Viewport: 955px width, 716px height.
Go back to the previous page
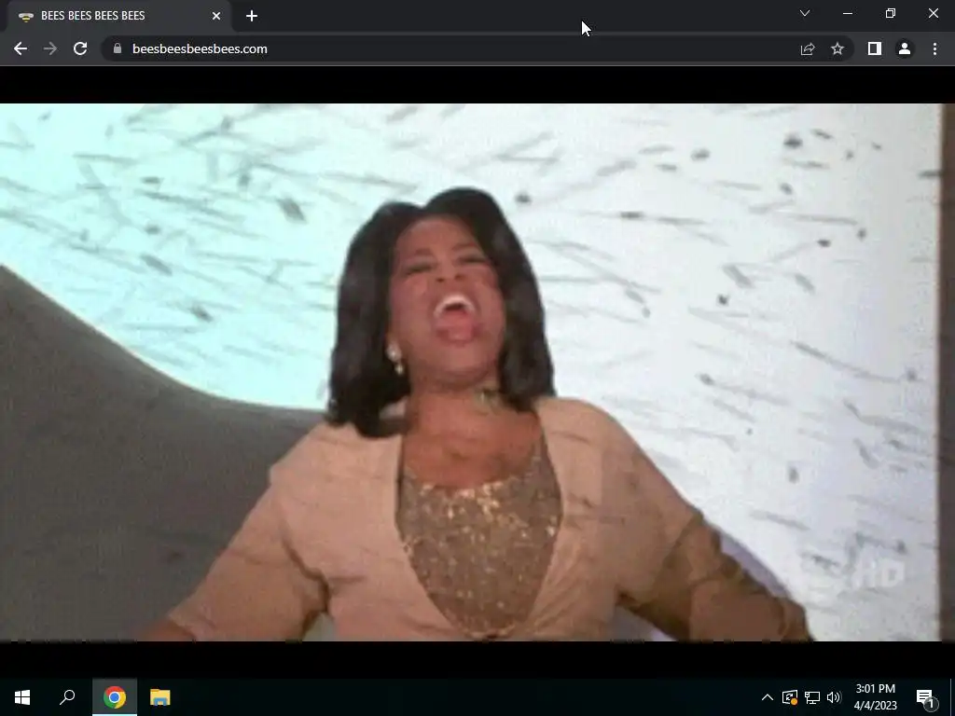pos(21,48)
